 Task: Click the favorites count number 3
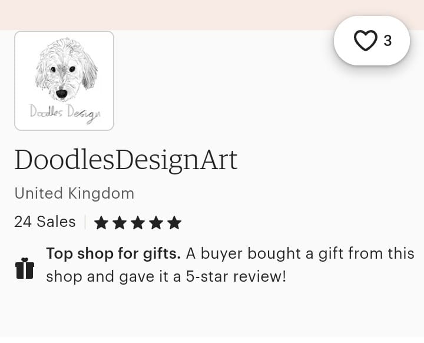(x=387, y=41)
